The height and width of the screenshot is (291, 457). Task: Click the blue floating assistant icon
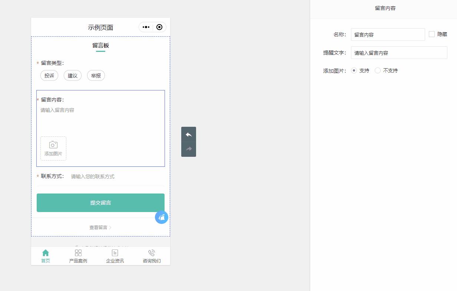click(161, 217)
